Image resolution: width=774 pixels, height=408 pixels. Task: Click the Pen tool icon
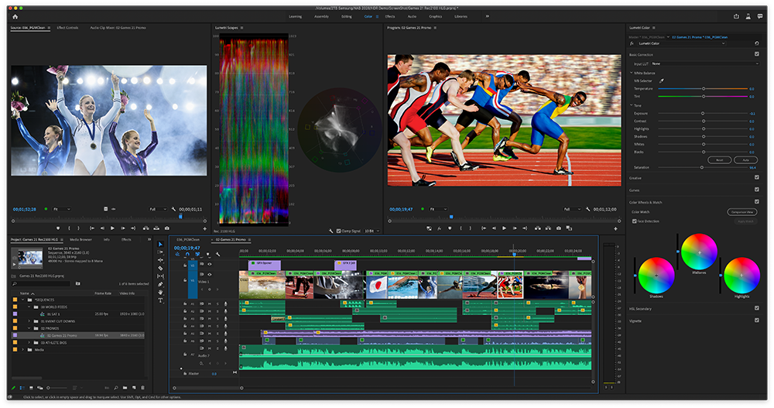160,284
